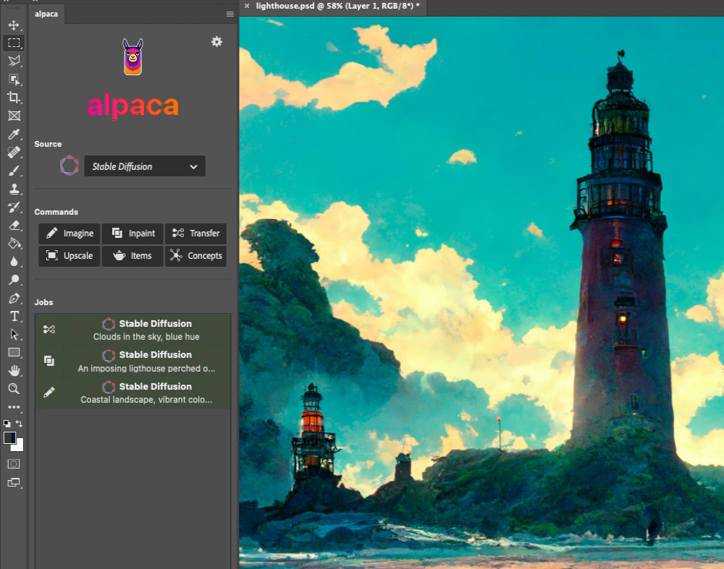
Task: Pick the Crop tool
Action: (14, 98)
